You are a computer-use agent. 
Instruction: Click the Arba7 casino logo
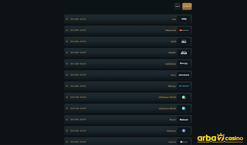click(x=220, y=138)
